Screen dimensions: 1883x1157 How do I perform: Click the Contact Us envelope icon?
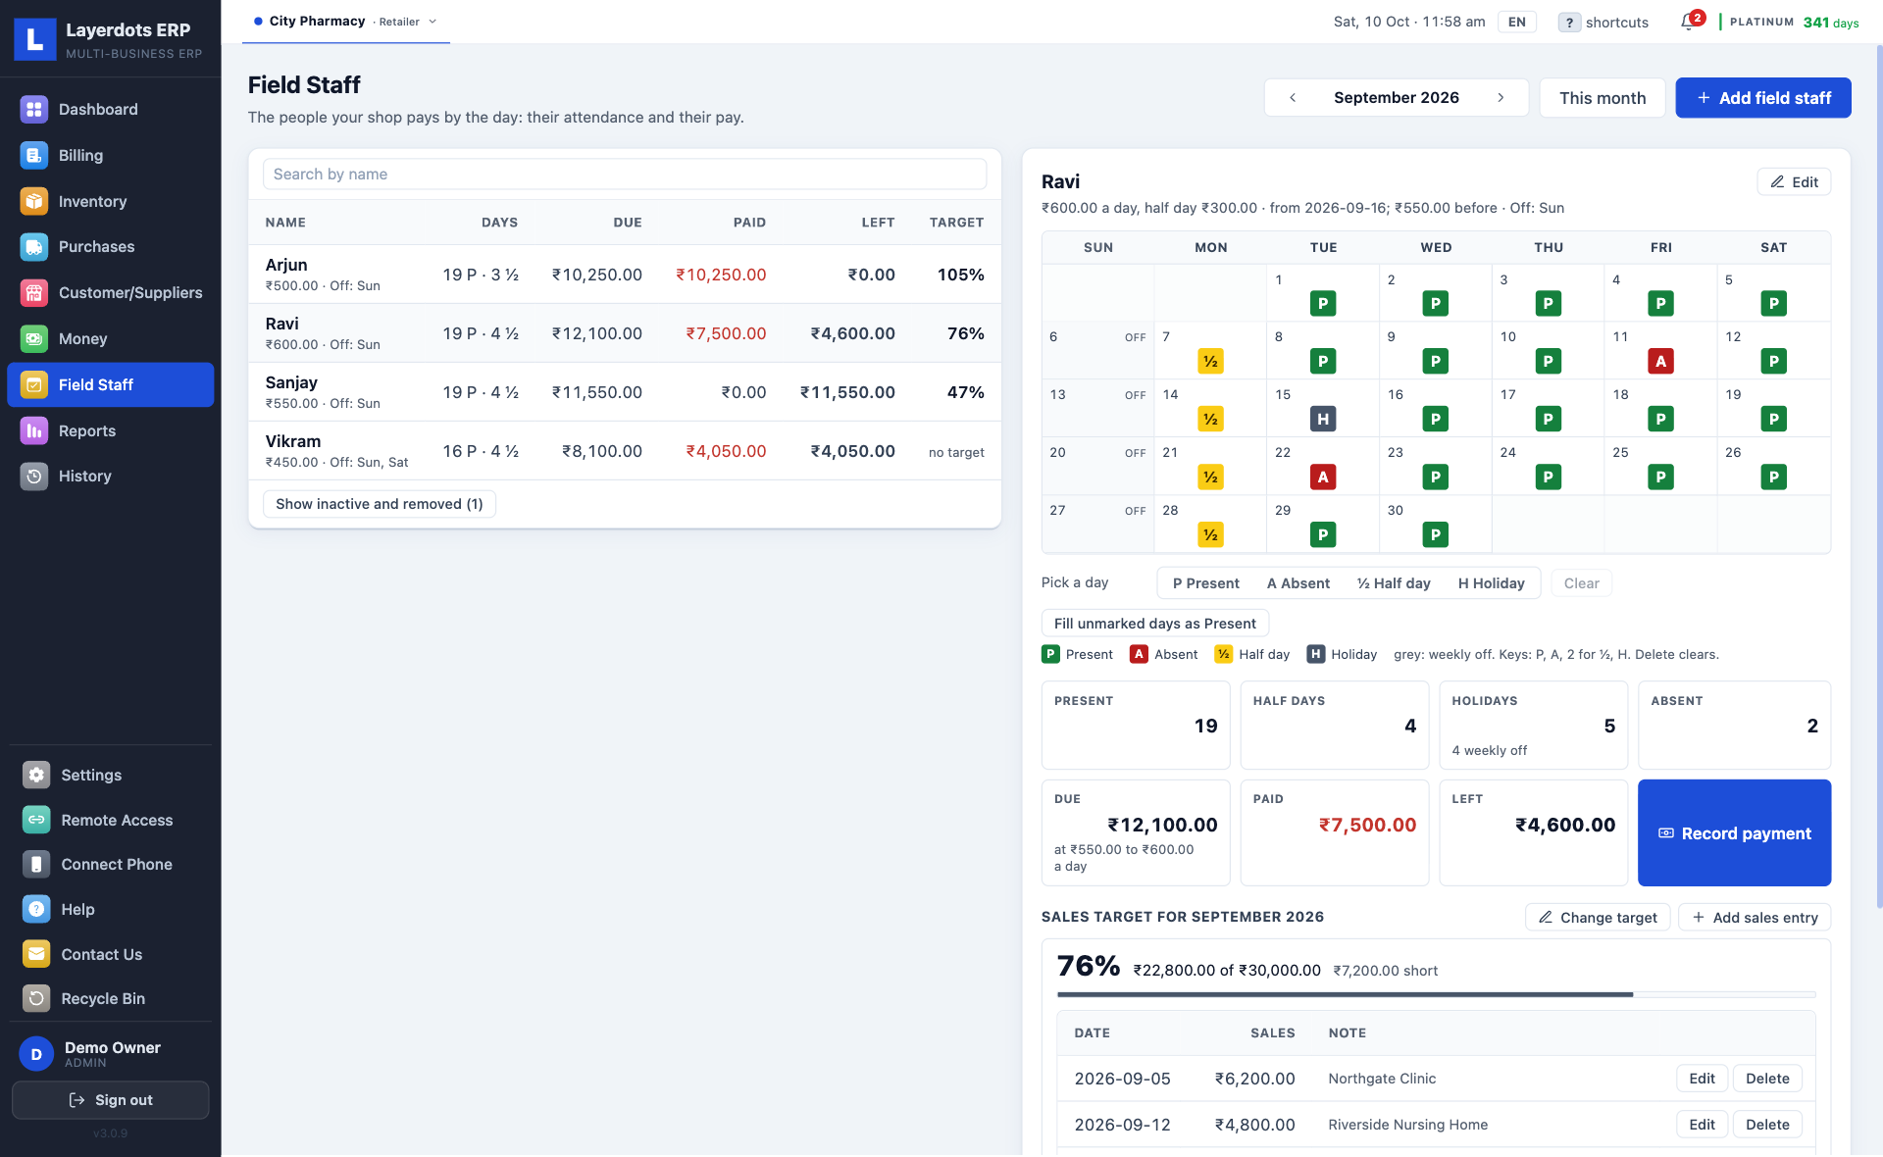pyautogui.click(x=36, y=954)
